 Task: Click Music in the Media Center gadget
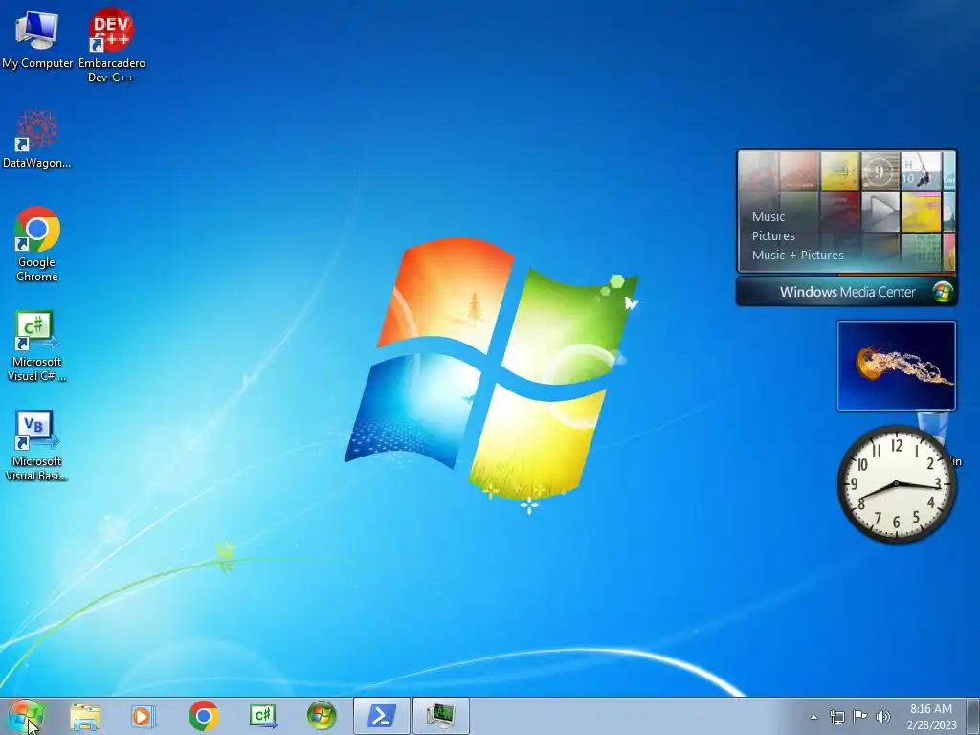pyautogui.click(x=768, y=217)
